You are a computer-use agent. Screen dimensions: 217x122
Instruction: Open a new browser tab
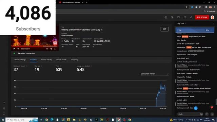(x=87, y=2)
